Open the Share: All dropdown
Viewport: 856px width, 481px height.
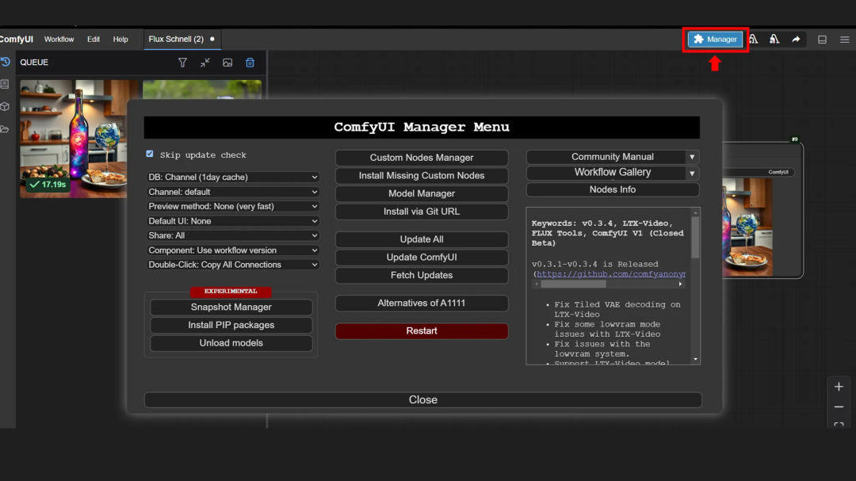[232, 235]
